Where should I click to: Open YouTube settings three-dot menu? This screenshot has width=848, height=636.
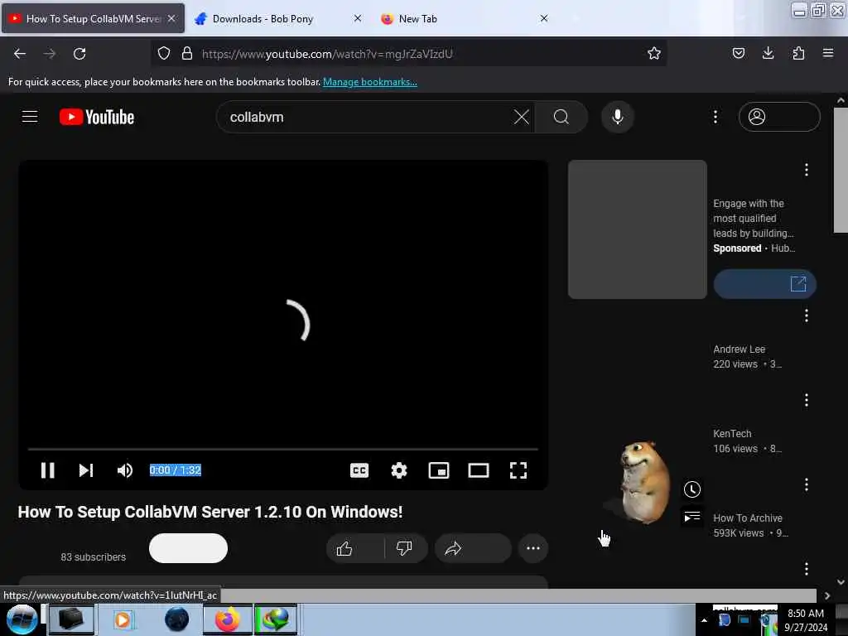pos(715,117)
